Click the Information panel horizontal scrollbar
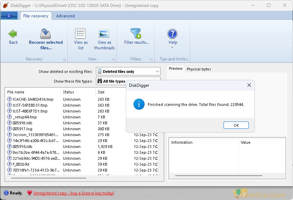 pos(219,176)
